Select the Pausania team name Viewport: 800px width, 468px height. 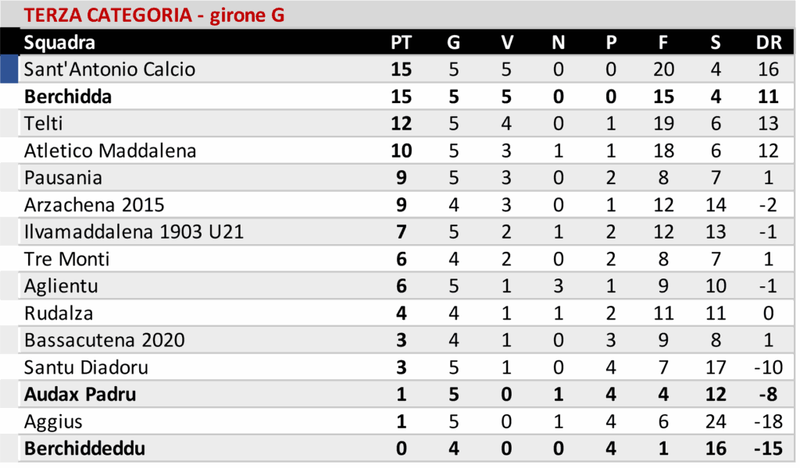(63, 178)
